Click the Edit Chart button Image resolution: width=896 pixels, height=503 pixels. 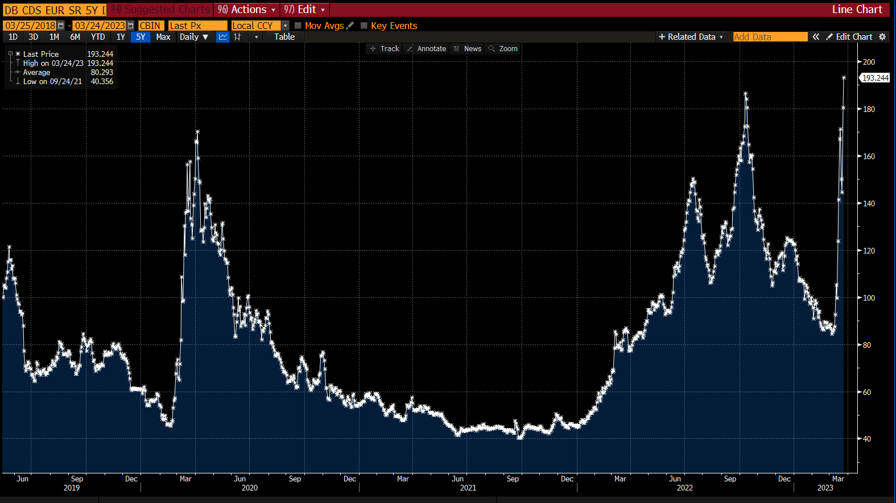point(849,37)
